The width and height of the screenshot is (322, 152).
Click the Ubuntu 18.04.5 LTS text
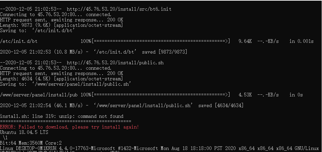(x=24, y=132)
